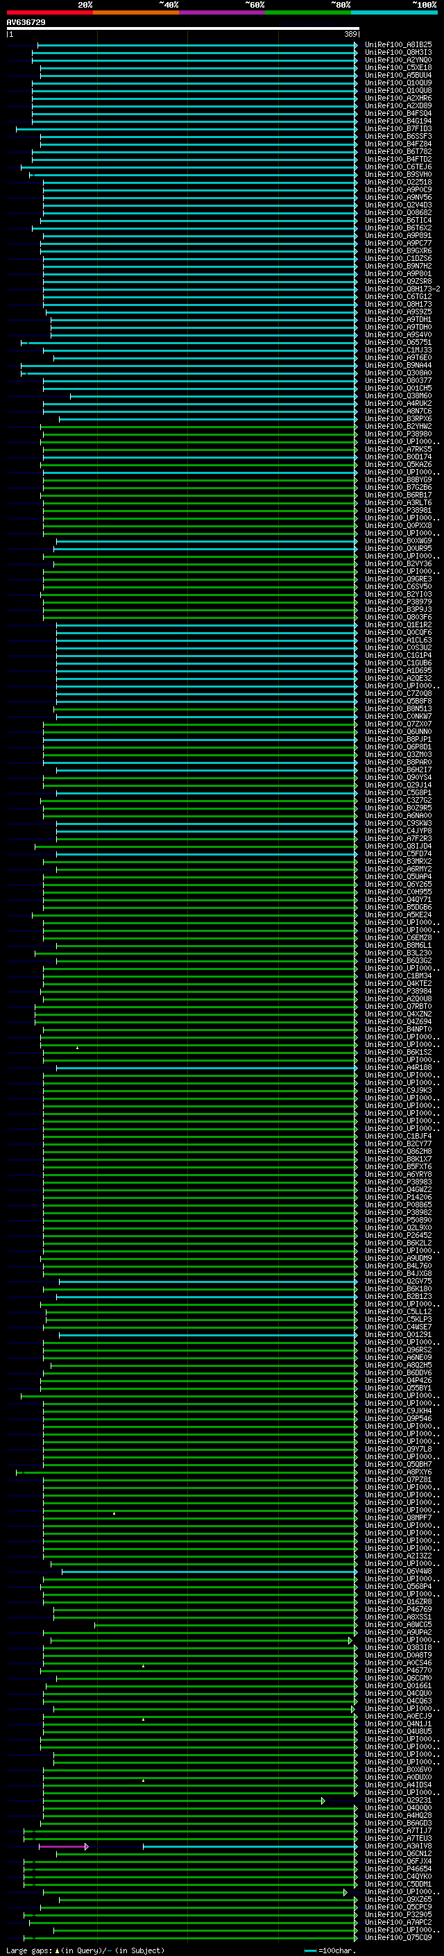Click the green ~80% identity legend bar
Screen dimensions: 444x1956
coord(308,12)
